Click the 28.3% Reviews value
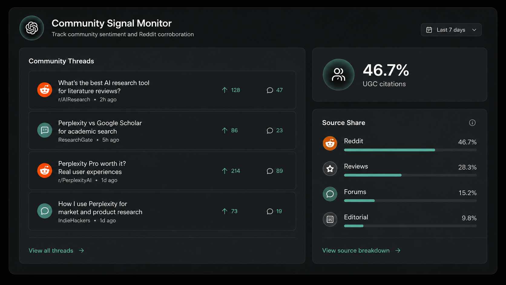Image resolution: width=506 pixels, height=285 pixels. click(x=467, y=167)
